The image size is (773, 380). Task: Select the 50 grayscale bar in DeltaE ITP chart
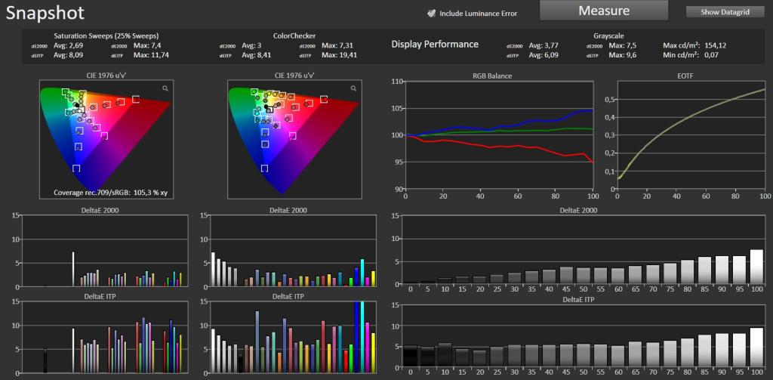pyautogui.click(x=584, y=358)
